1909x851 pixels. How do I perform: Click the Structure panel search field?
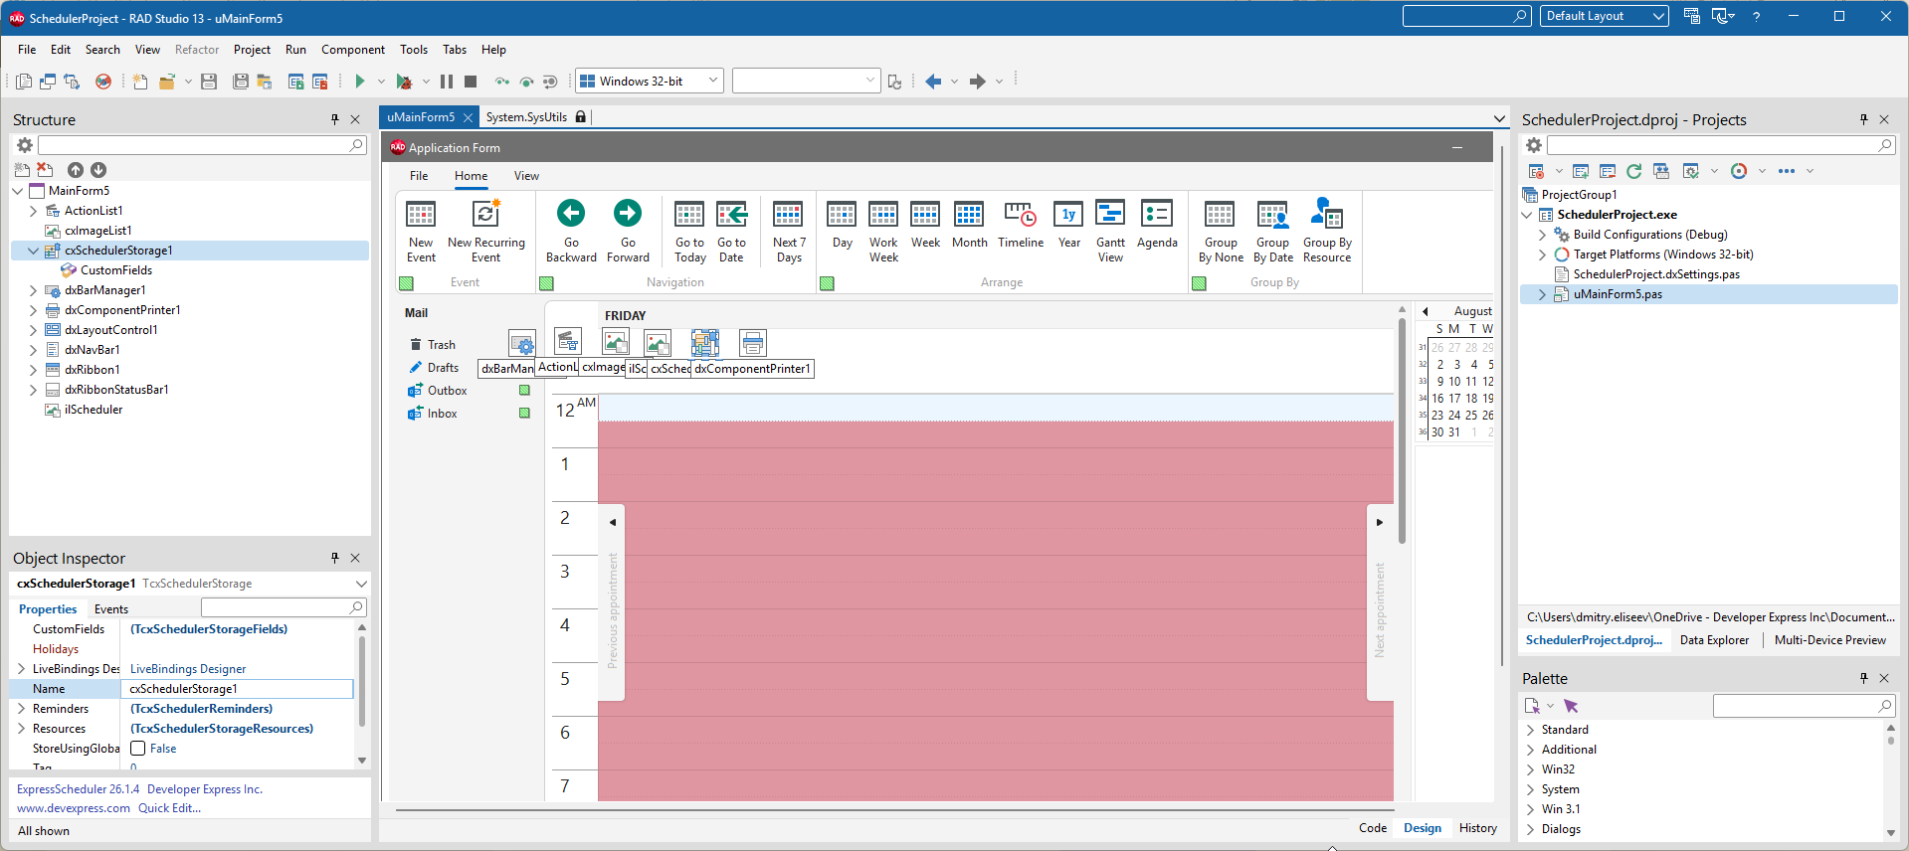pyautogui.click(x=202, y=145)
